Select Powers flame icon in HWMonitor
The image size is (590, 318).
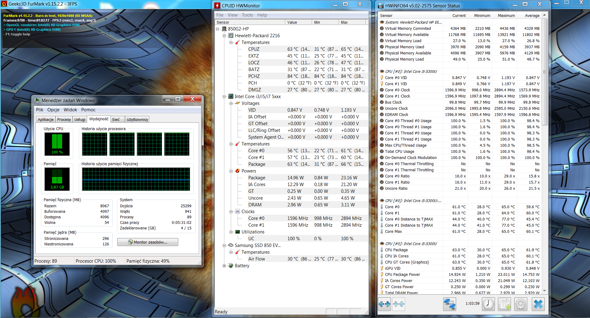click(238, 171)
